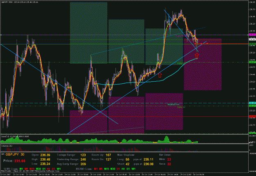Click the Max Stoploss heading
256x176 pixels.
125,155
